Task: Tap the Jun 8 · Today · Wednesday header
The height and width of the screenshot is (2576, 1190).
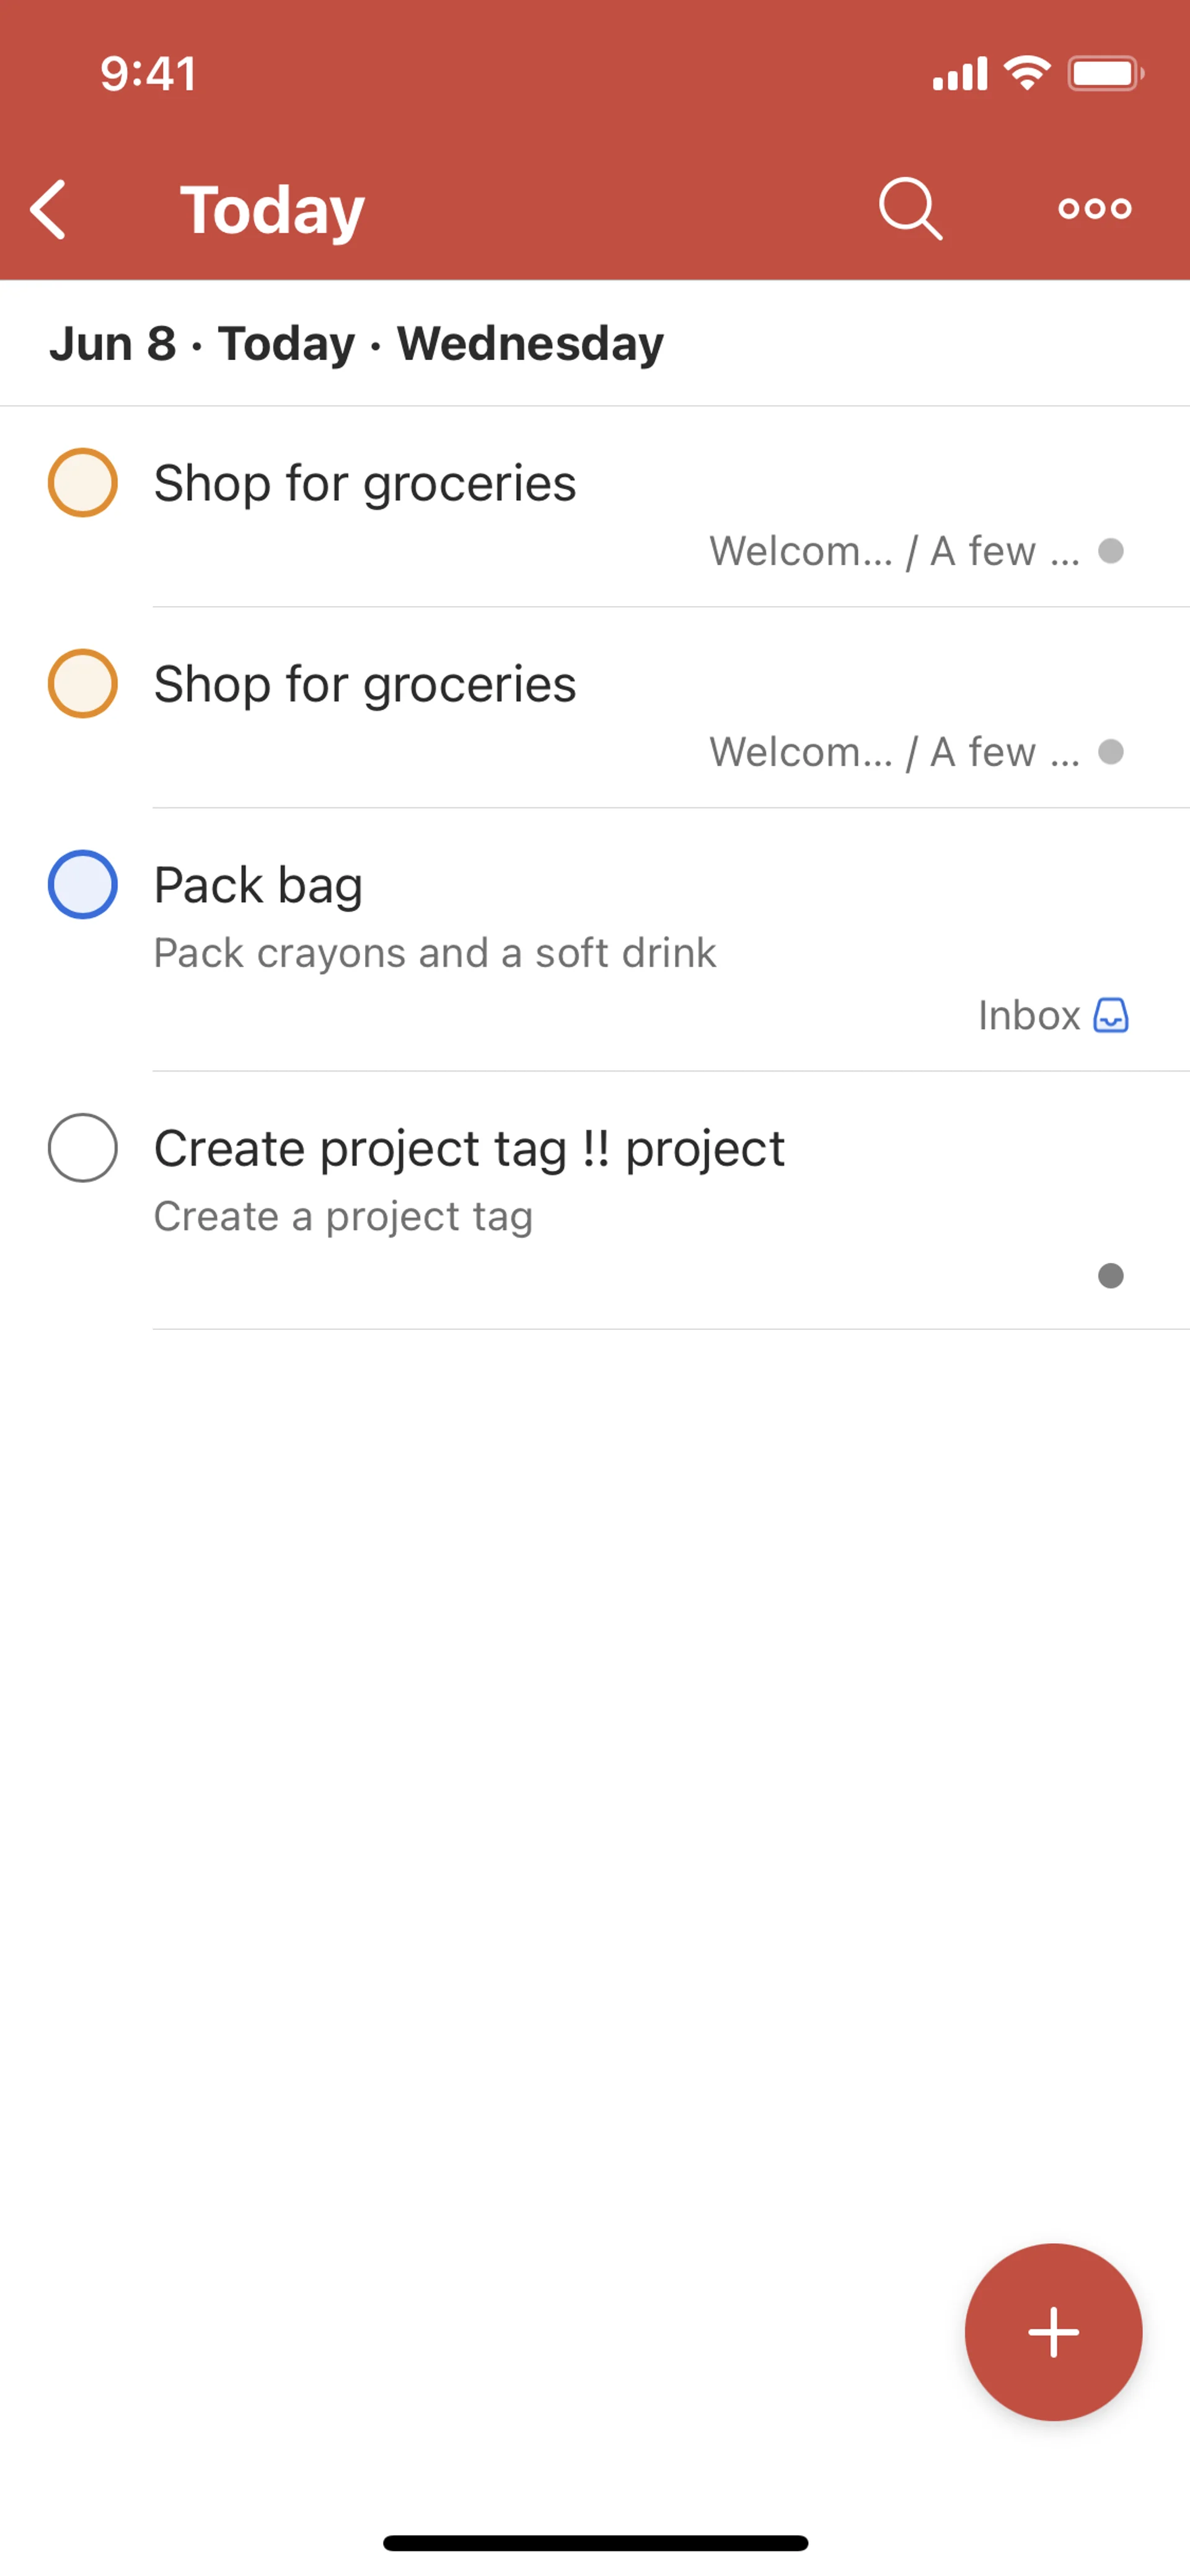Action: click(x=357, y=344)
